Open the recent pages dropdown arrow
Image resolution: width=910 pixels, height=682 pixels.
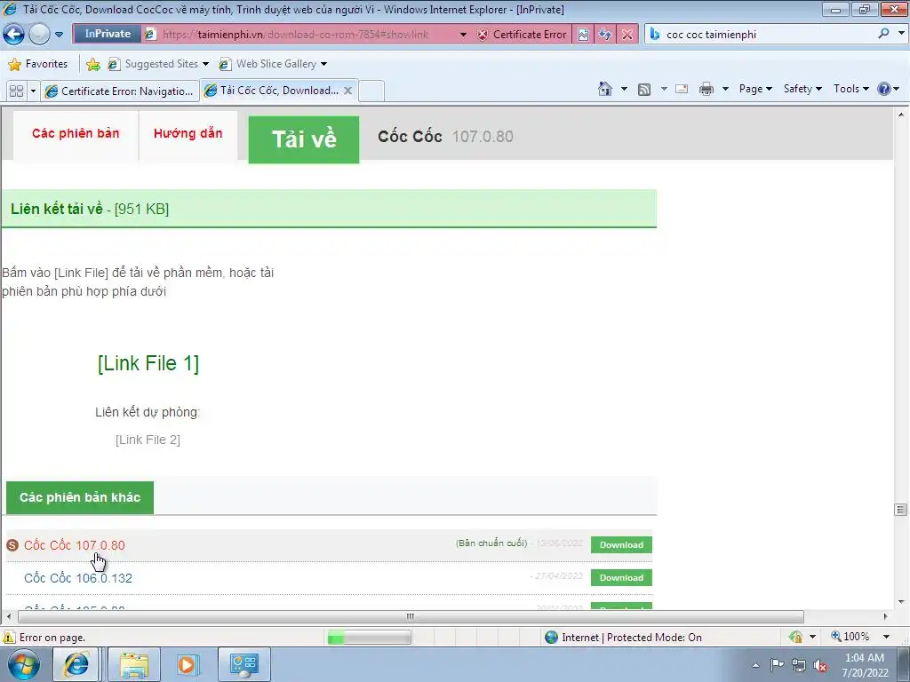pyautogui.click(x=60, y=35)
